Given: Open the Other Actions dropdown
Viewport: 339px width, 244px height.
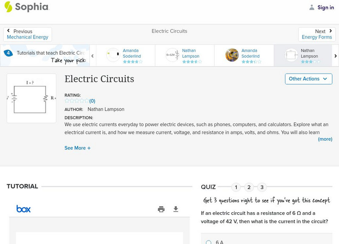Looking at the screenshot, I should coord(308,79).
